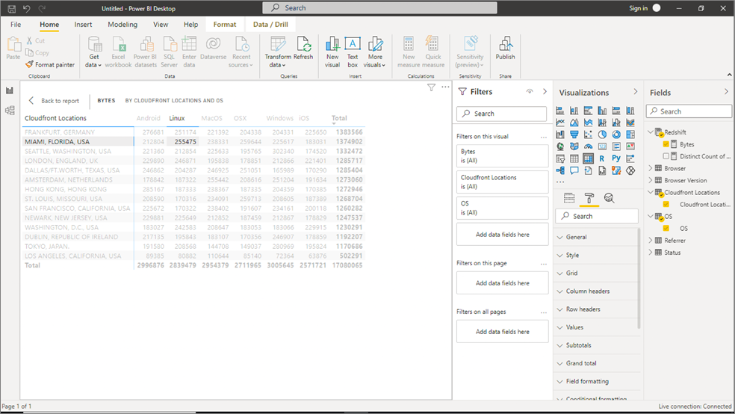
Task: Click the visual's filter funnel icon
Action: pos(431,87)
